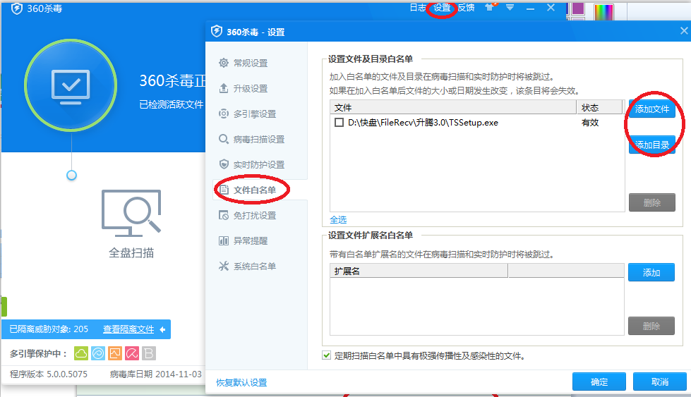Select 文件白名单 in the settings sidebar

[x=254, y=190]
